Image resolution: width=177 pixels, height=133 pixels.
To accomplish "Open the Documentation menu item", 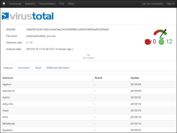I will click(47, 4).
